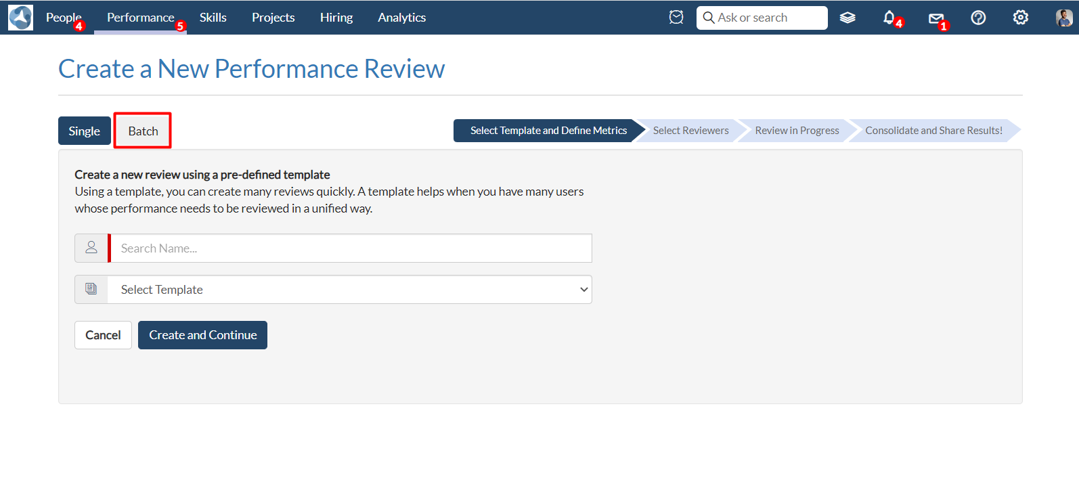Open the mail envelope messages icon
The width and height of the screenshot is (1079, 503).
pos(936,18)
